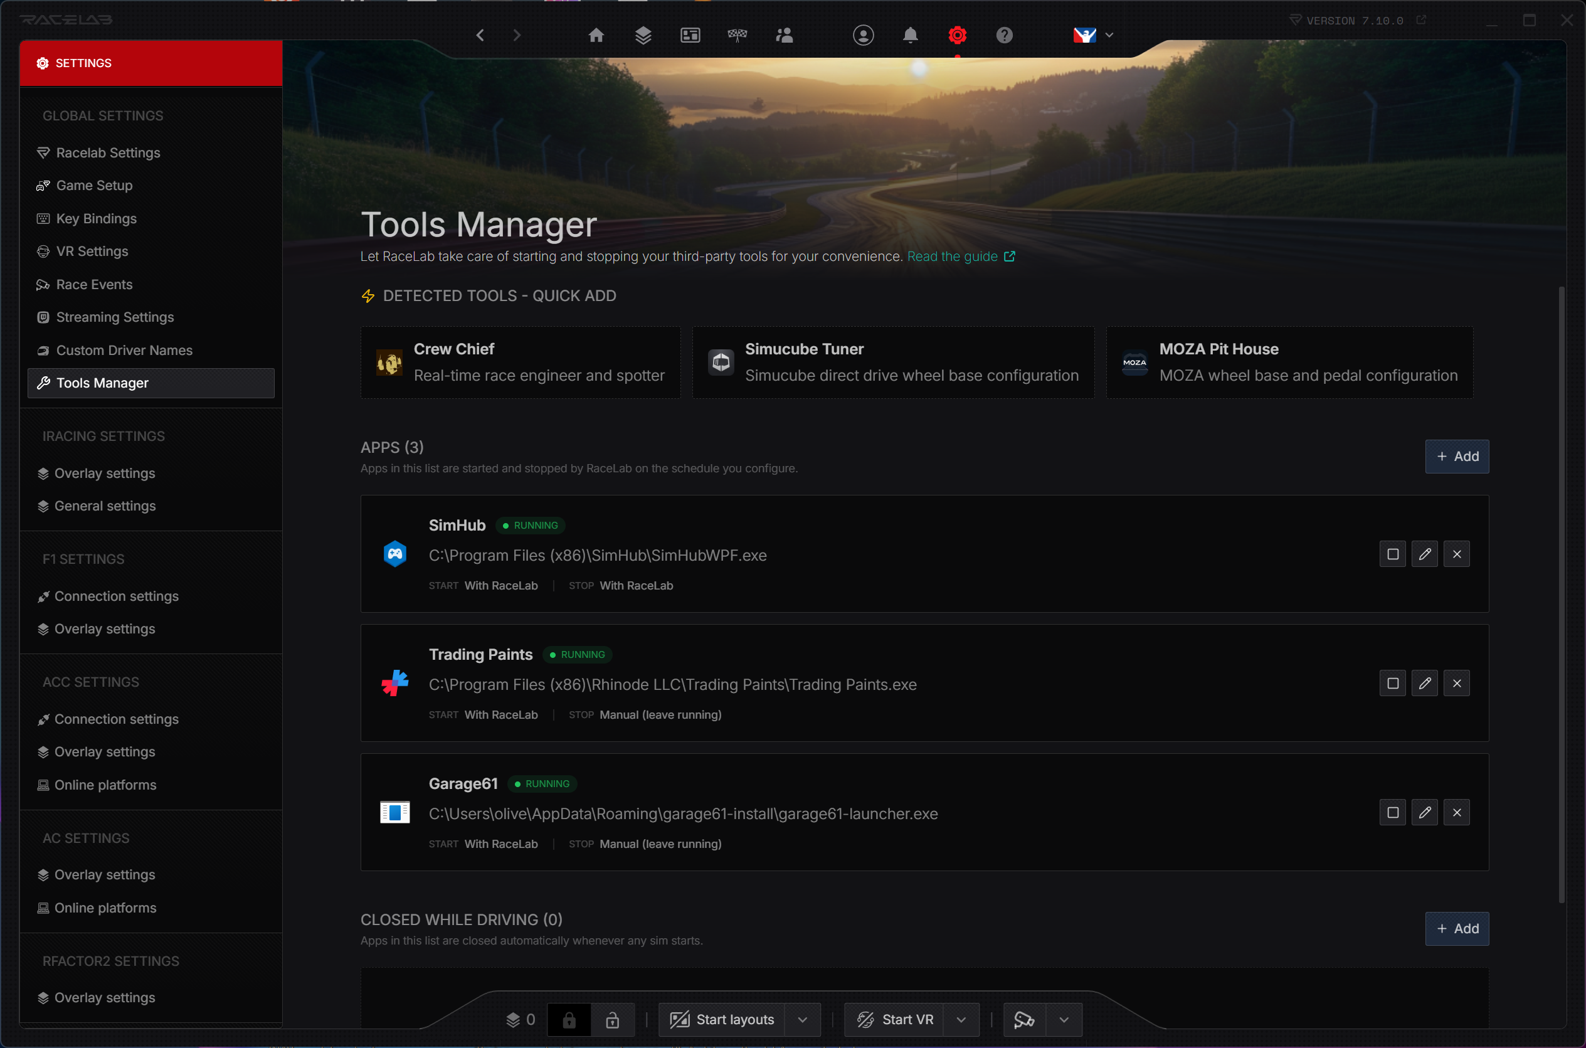Click the SimHub application icon
The width and height of the screenshot is (1586, 1048).
395,553
